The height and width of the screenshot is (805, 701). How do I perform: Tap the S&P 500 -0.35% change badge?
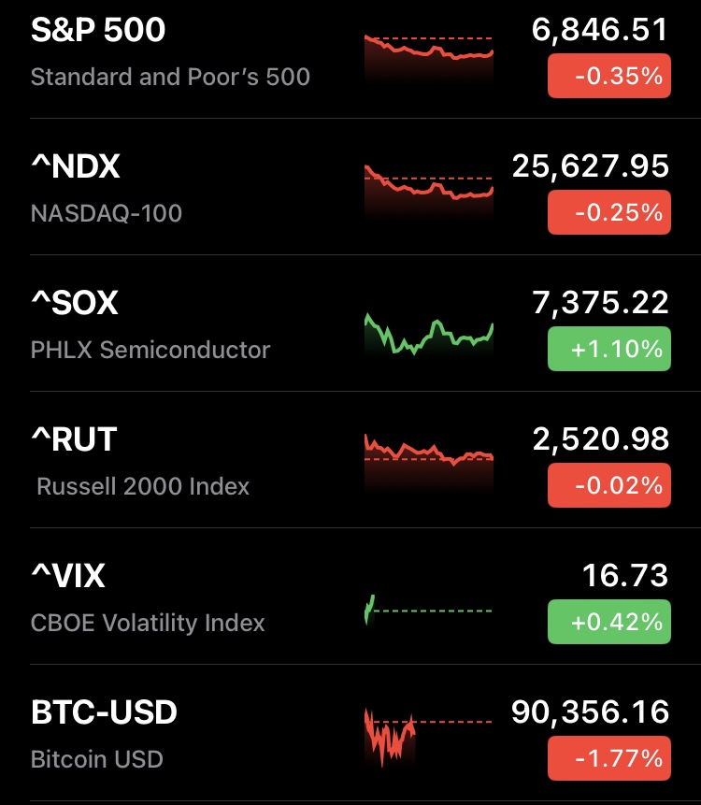point(608,76)
